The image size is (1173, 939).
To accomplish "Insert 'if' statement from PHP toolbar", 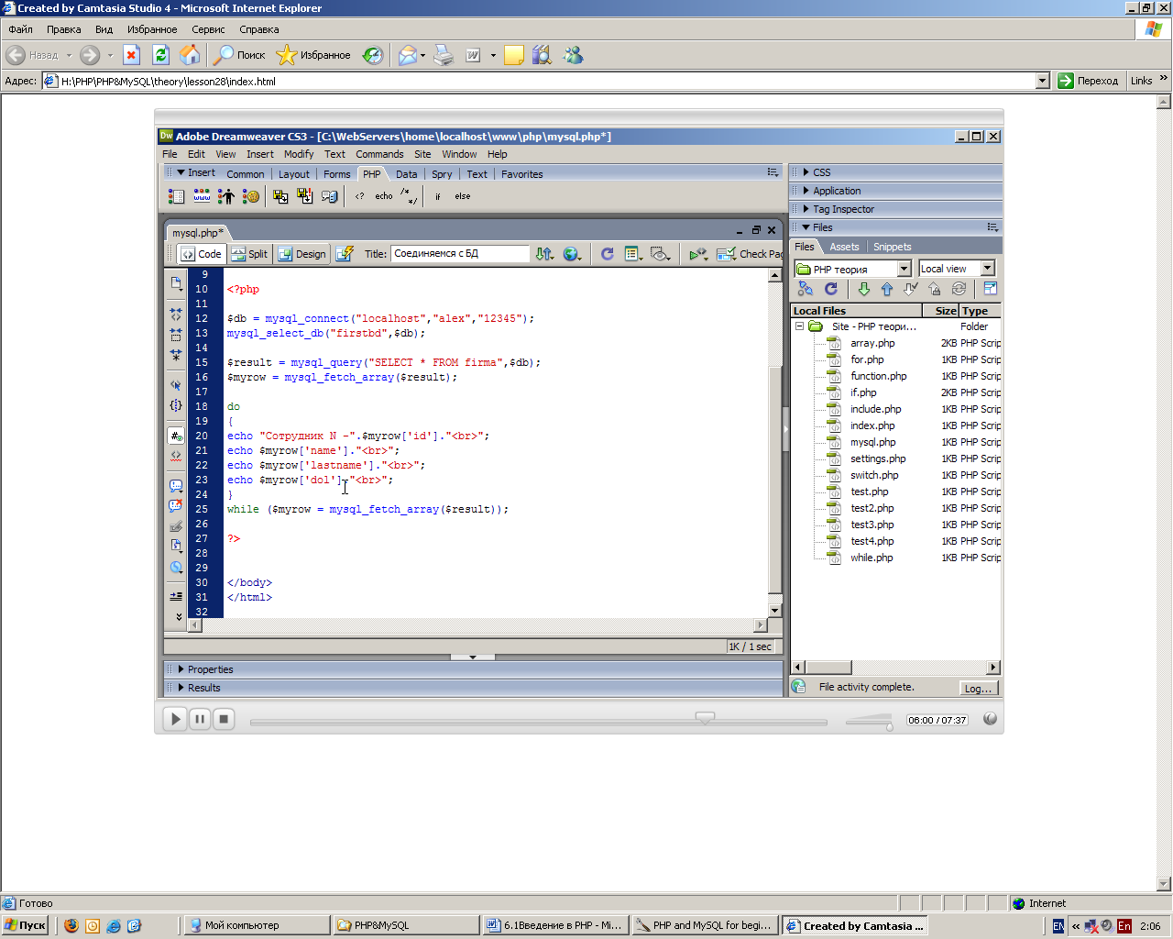I will pyautogui.click(x=438, y=196).
